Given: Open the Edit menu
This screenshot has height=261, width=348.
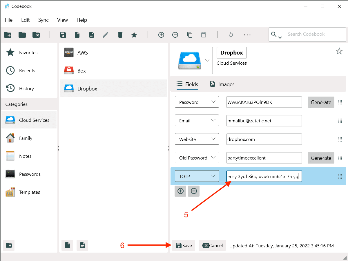Looking at the screenshot, I should point(26,20).
